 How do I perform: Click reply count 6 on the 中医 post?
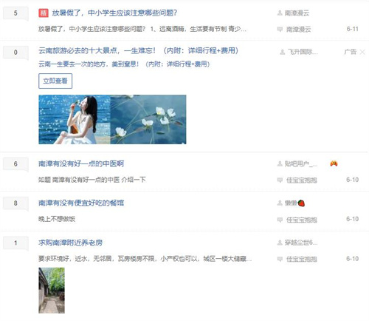click(x=15, y=164)
